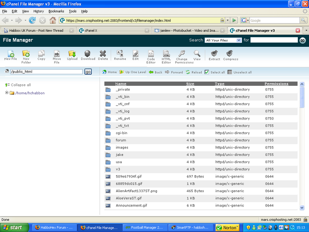
Task: Open the URL history dropdown arrow
Action: click(x=228, y=20)
